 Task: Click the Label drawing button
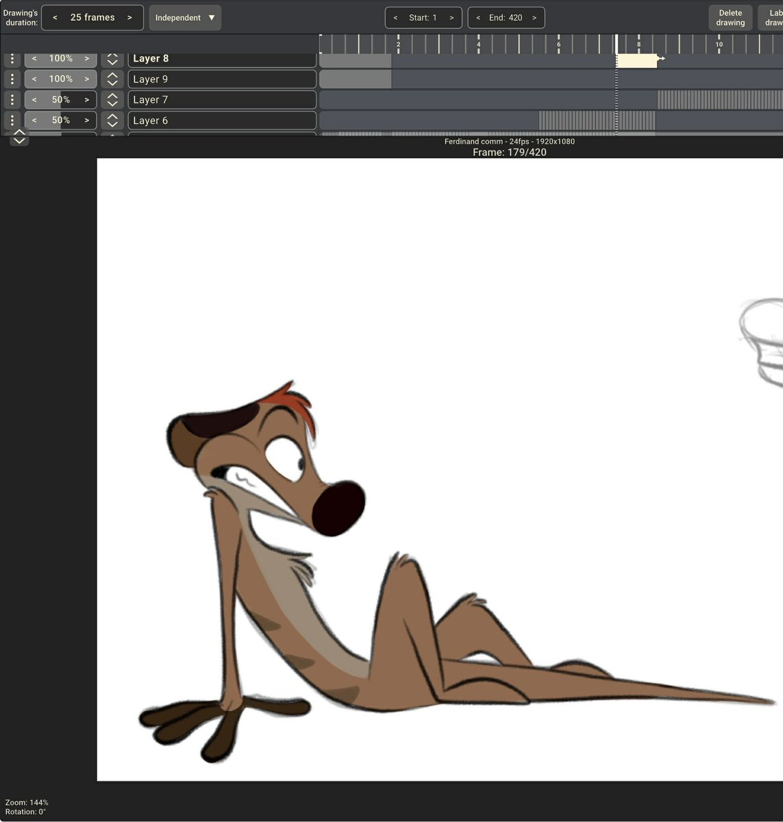pos(772,18)
